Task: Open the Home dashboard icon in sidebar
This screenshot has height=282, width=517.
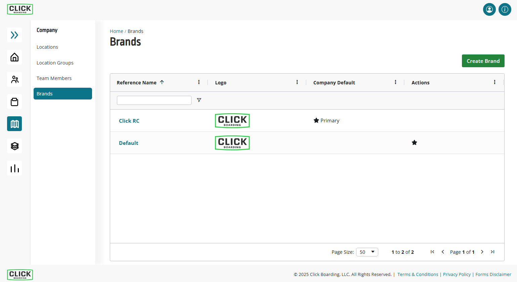Action: 14,57
